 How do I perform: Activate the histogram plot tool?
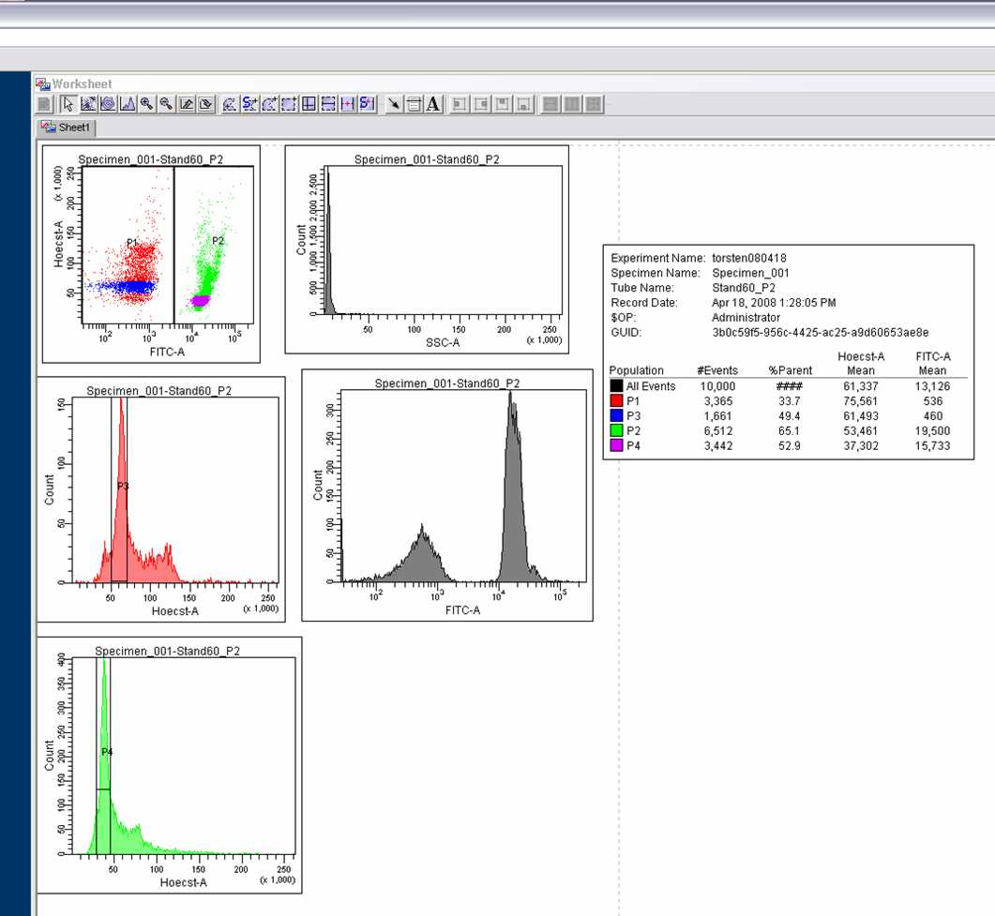[x=128, y=104]
